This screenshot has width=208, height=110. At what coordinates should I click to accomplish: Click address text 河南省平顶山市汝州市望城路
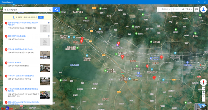(19, 66)
